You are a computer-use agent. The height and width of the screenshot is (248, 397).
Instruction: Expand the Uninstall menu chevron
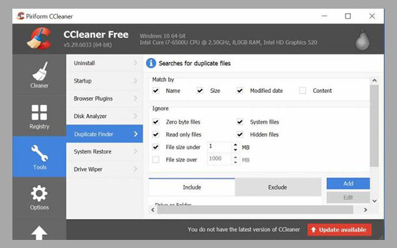pos(135,63)
